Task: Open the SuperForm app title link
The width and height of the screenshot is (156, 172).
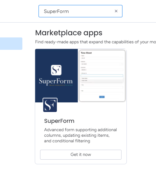Action: pyautogui.click(x=59, y=121)
